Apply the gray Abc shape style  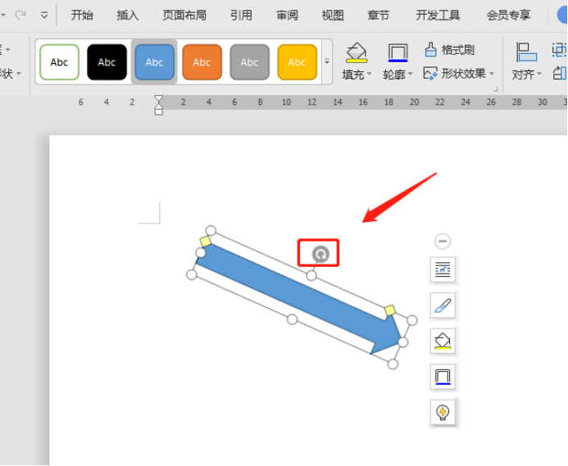pos(250,62)
